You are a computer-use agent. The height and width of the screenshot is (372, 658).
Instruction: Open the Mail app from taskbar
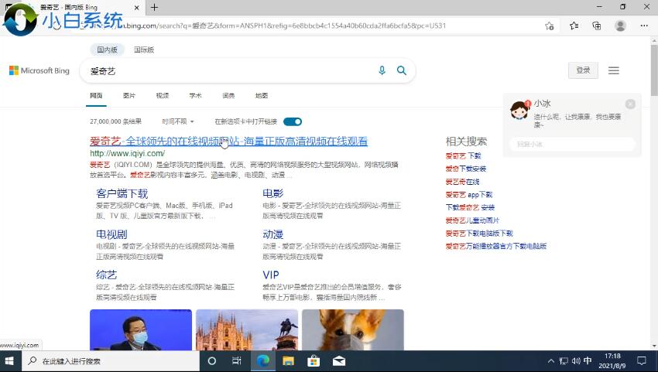pos(338,361)
